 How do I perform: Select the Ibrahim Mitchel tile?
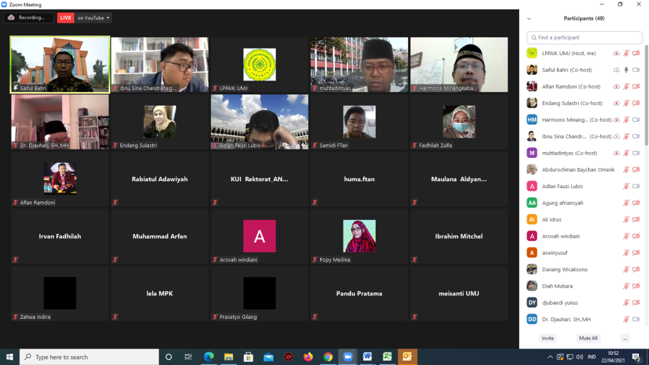[x=459, y=236]
